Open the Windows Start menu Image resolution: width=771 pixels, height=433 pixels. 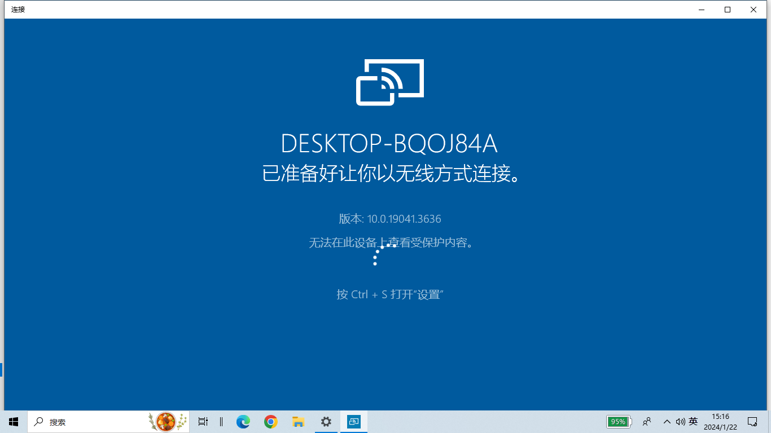pyautogui.click(x=14, y=422)
